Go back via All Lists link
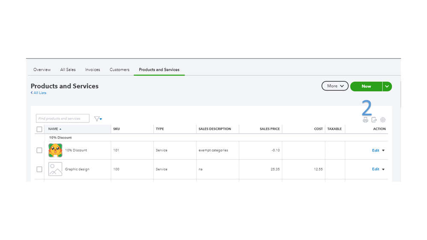 40,93
